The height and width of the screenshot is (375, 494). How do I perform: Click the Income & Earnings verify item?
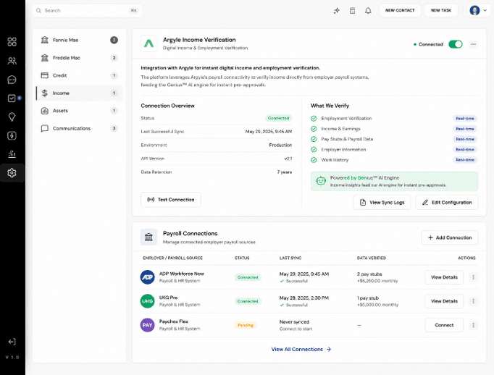pos(340,129)
